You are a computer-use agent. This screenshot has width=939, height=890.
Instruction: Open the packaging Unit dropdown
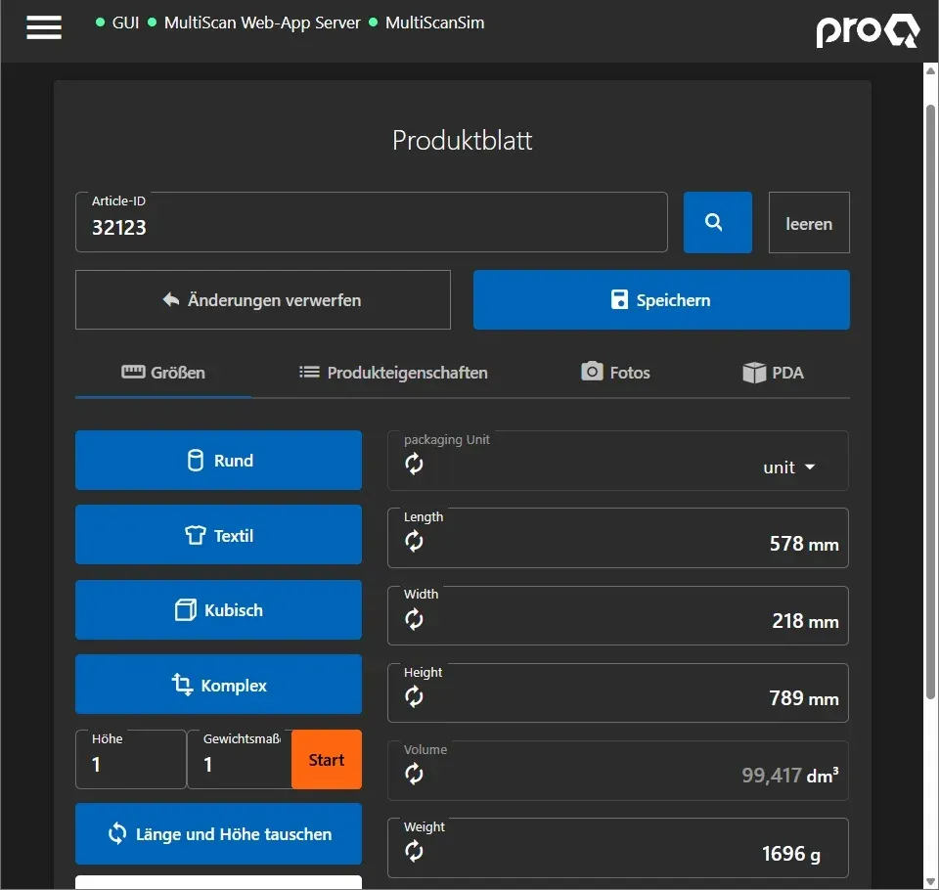coord(788,467)
